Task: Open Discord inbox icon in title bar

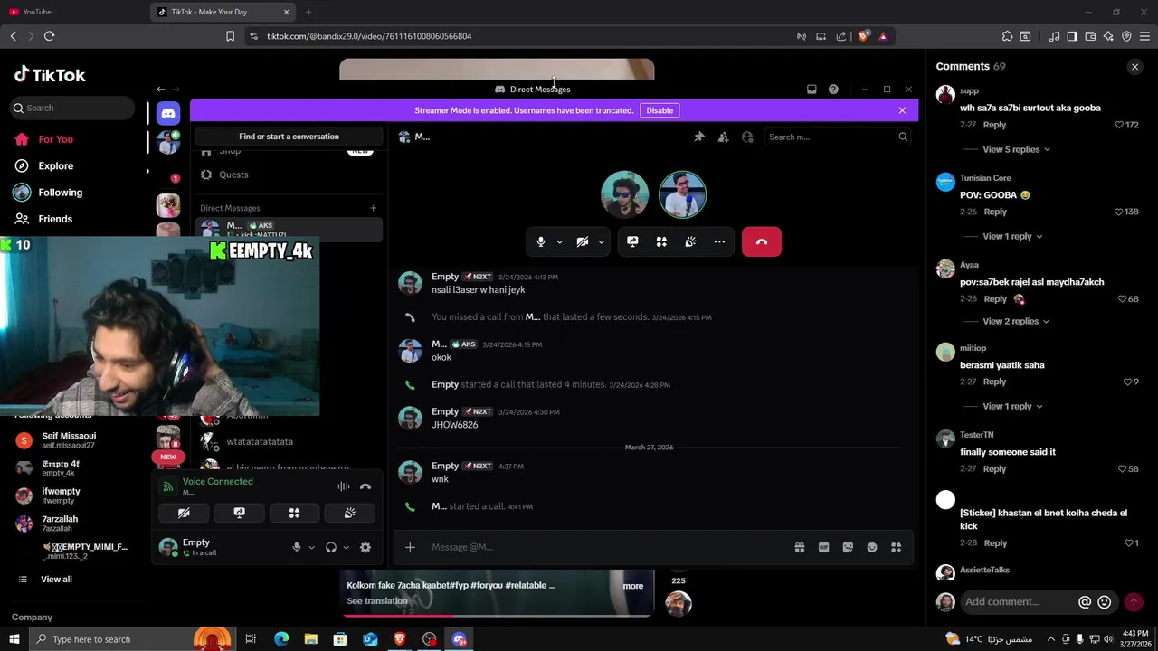Action: point(812,90)
